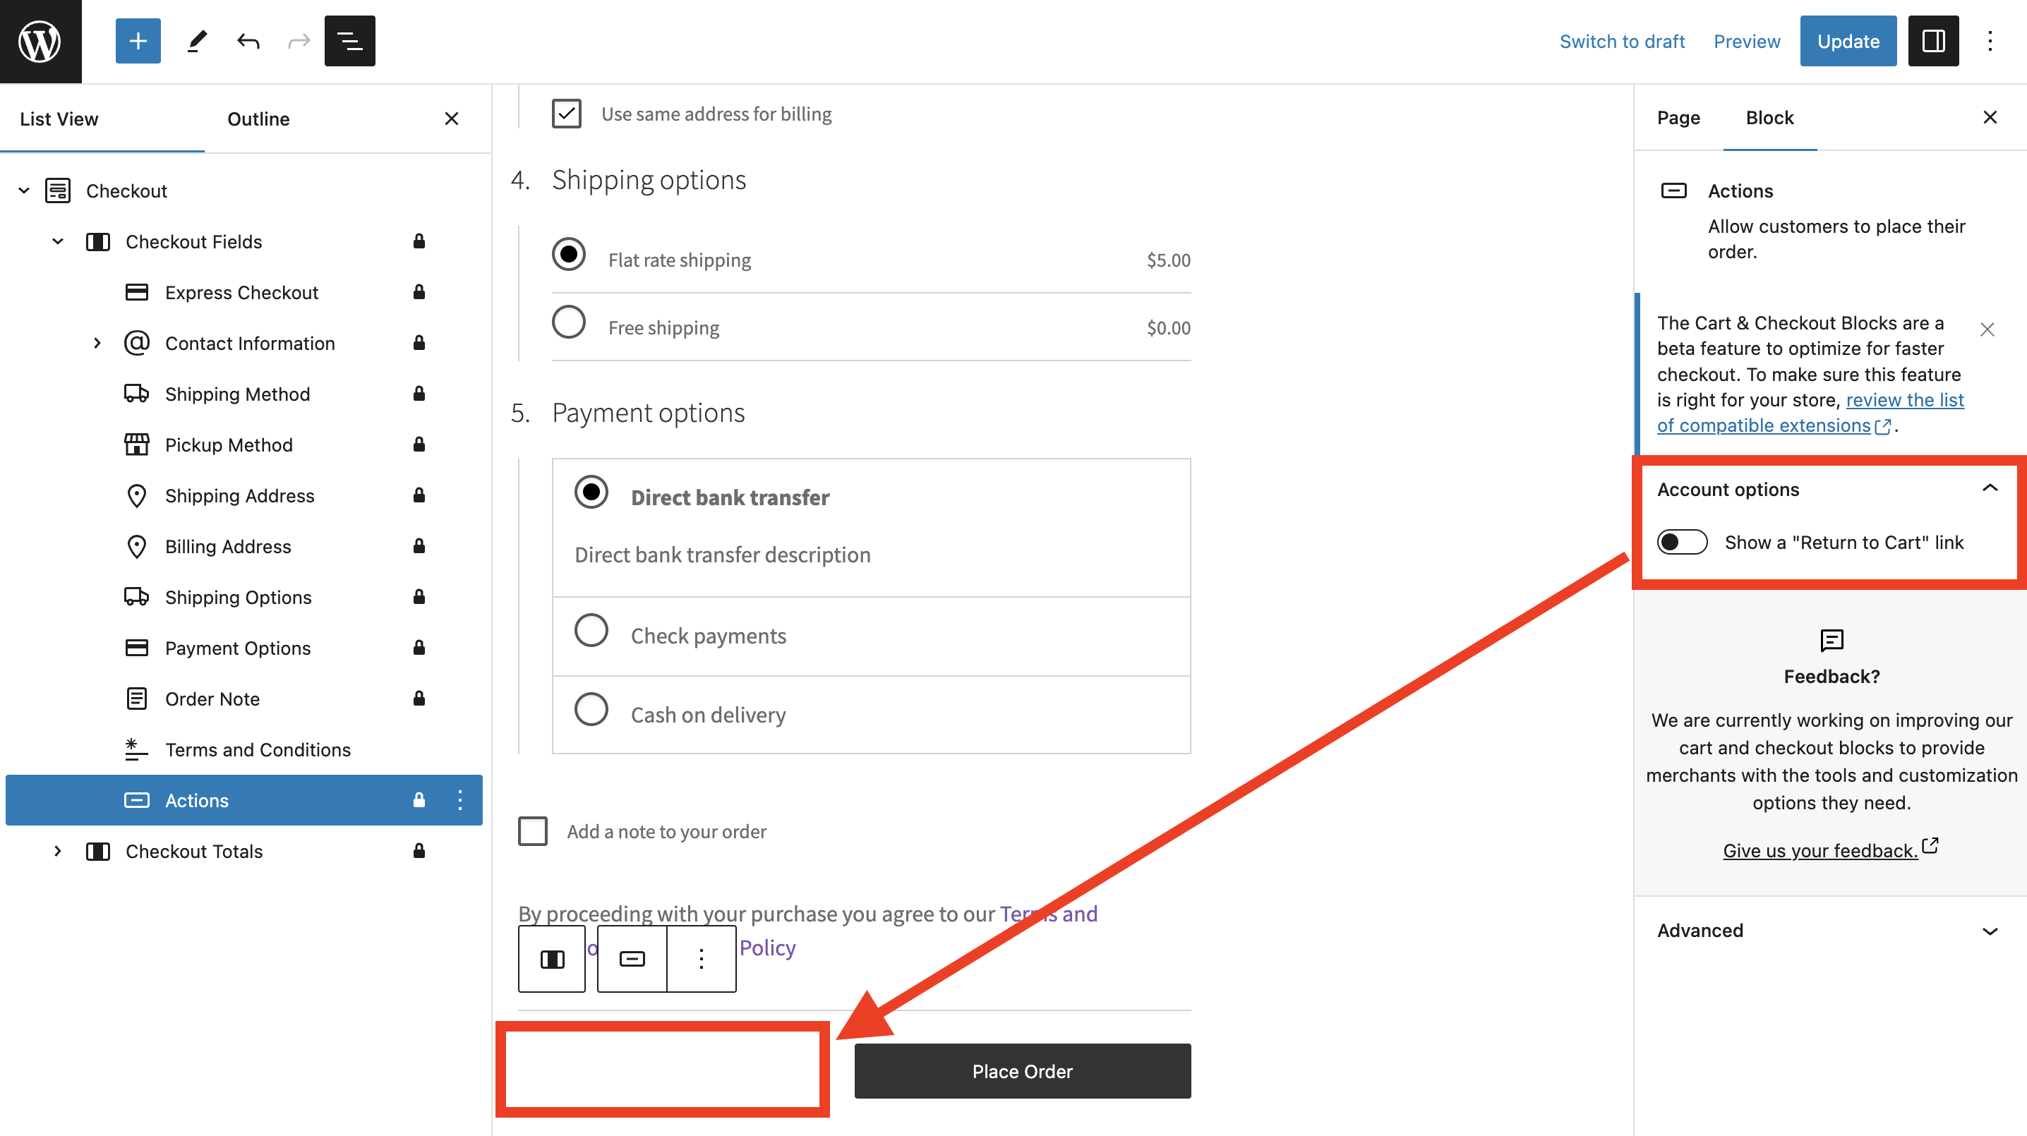Click the Update button
2027x1136 pixels.
pos(1848,40)
